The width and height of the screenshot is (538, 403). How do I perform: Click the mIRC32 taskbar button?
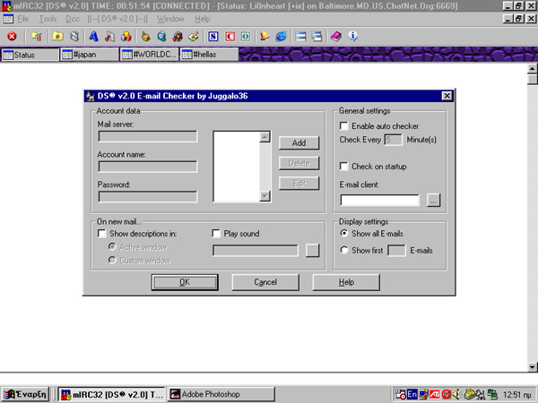(111, 394)
